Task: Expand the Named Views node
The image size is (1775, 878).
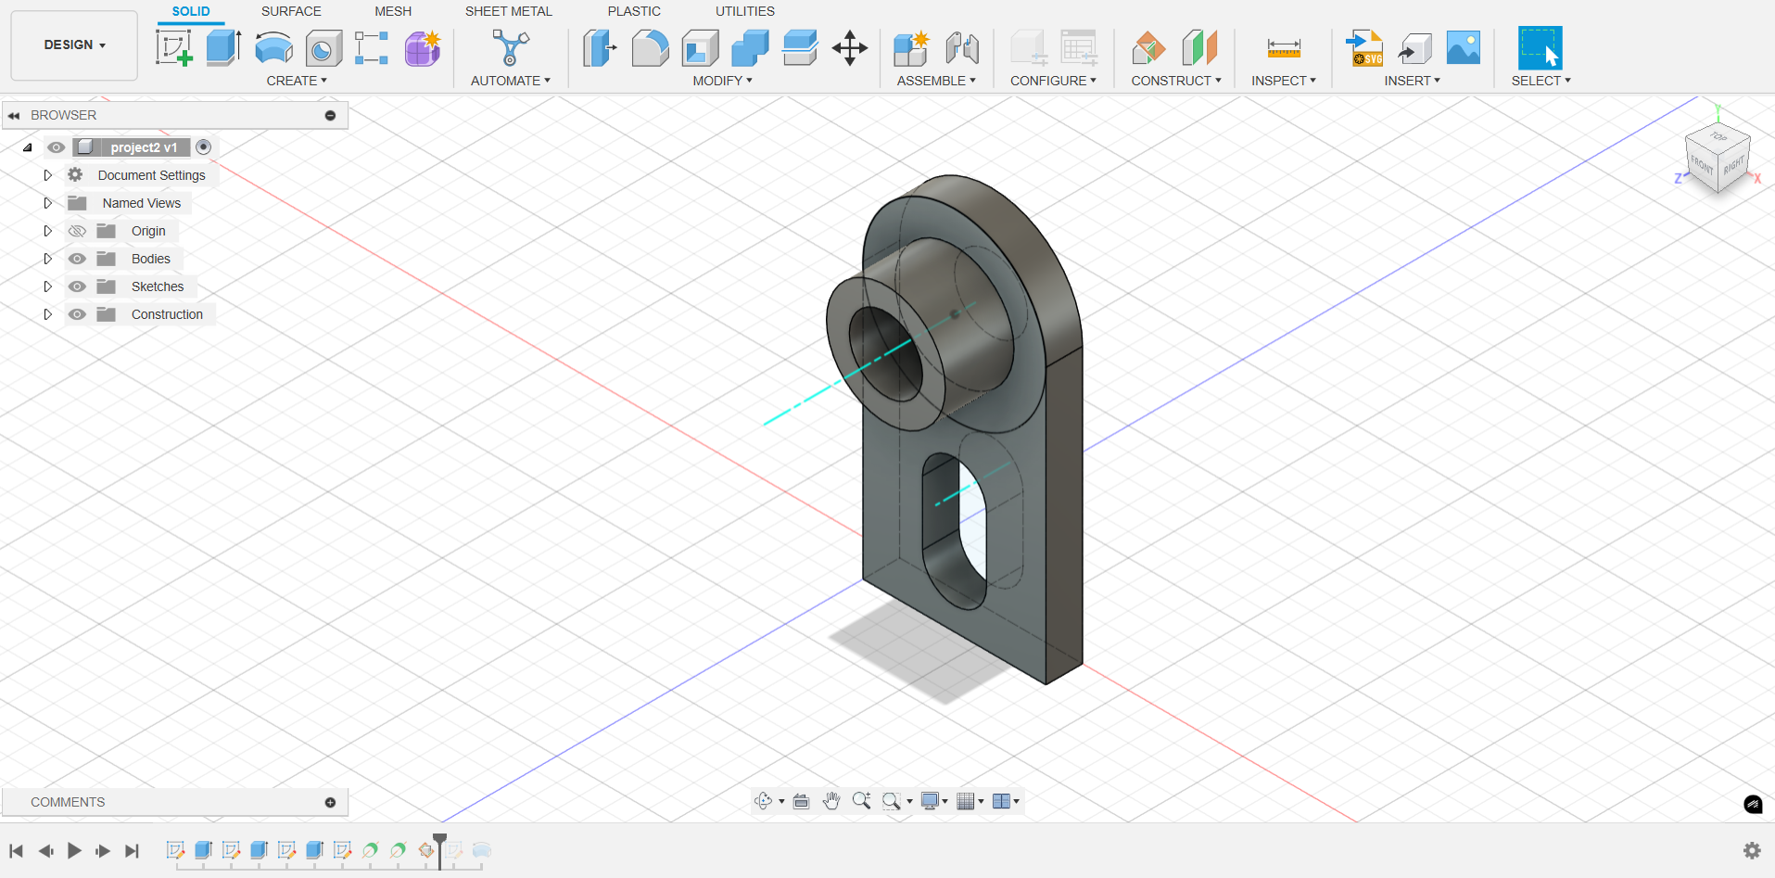Action: click(47, 203)
